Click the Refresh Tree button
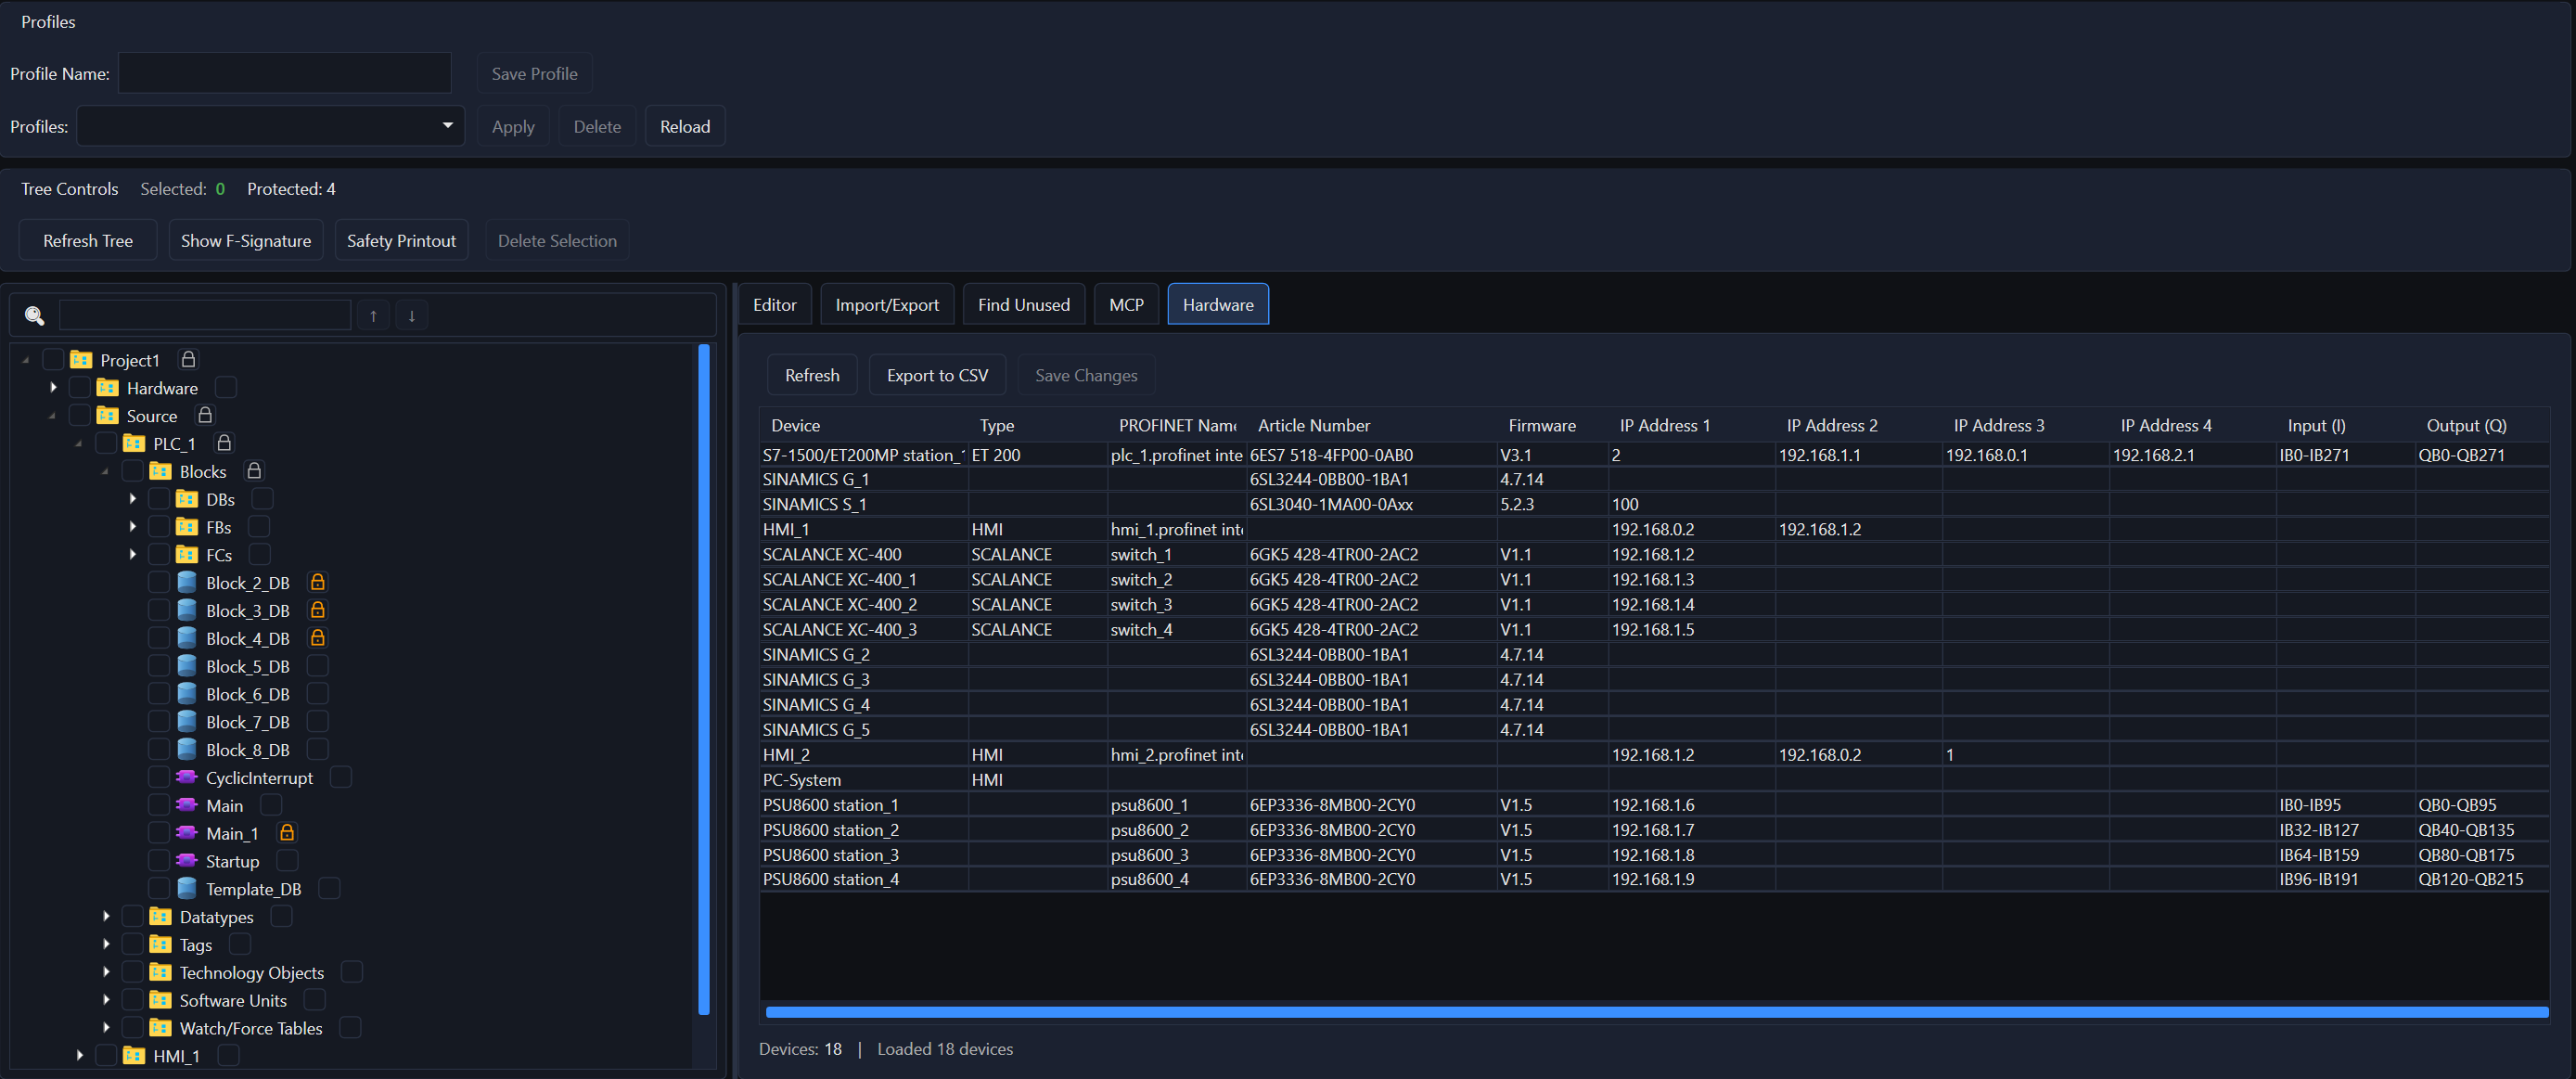The height and width of the screenshot is (1079, 2576). coord(87,239)
